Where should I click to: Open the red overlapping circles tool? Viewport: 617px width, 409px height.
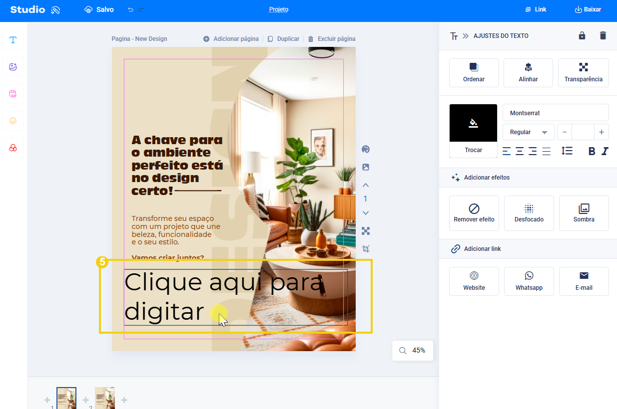(13, 148)
